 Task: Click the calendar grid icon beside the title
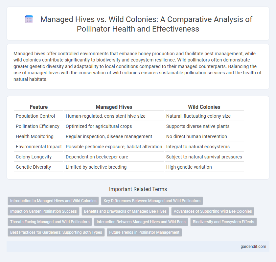[29, 19]
